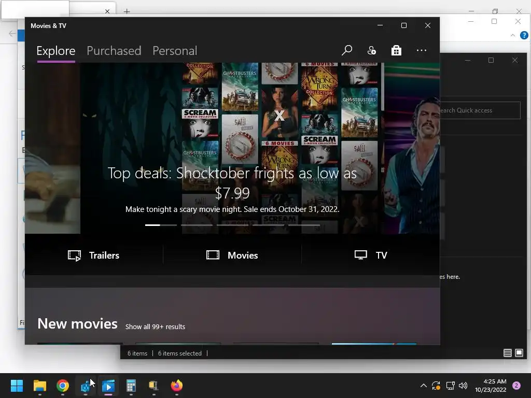The height and width of the screenshot is (398, 531).
Task: Launch Firefox from taskbar
Action: point(177,386)
